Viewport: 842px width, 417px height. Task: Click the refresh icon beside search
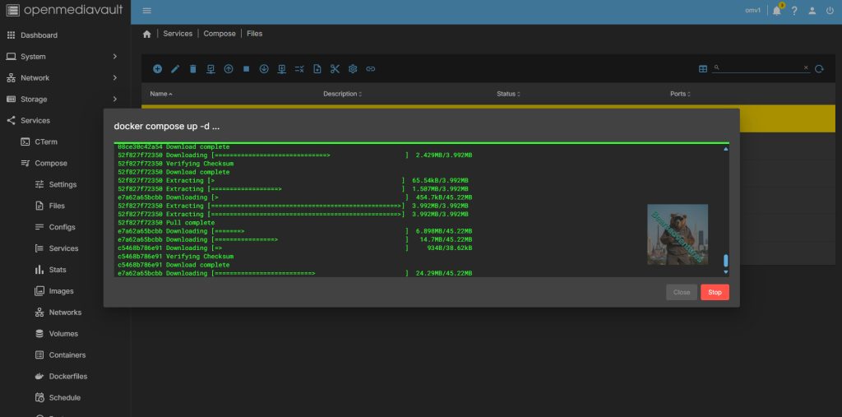point(819,69)
